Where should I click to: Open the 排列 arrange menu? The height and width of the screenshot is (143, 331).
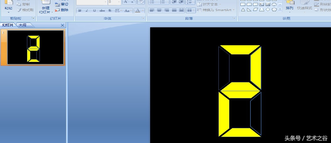point(290,6)
